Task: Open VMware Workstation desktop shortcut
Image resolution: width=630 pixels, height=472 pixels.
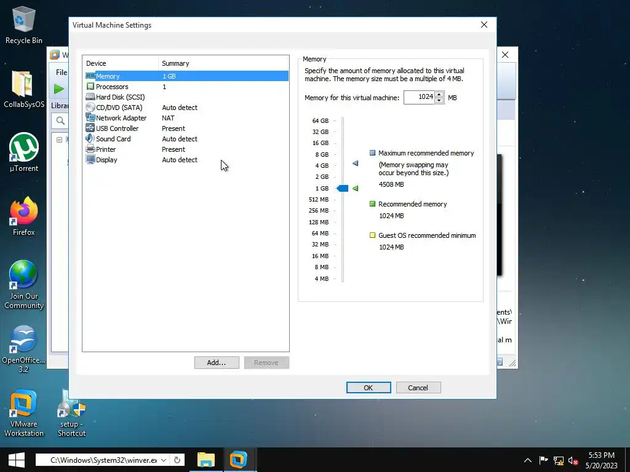Action: click(24, 414)
